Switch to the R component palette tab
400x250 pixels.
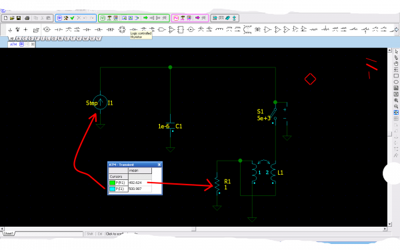tap(60, 39)
